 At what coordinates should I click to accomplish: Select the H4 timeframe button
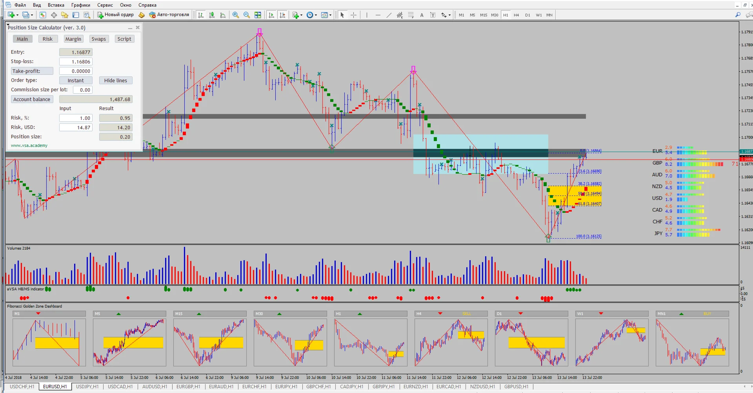tap(516, 15)
